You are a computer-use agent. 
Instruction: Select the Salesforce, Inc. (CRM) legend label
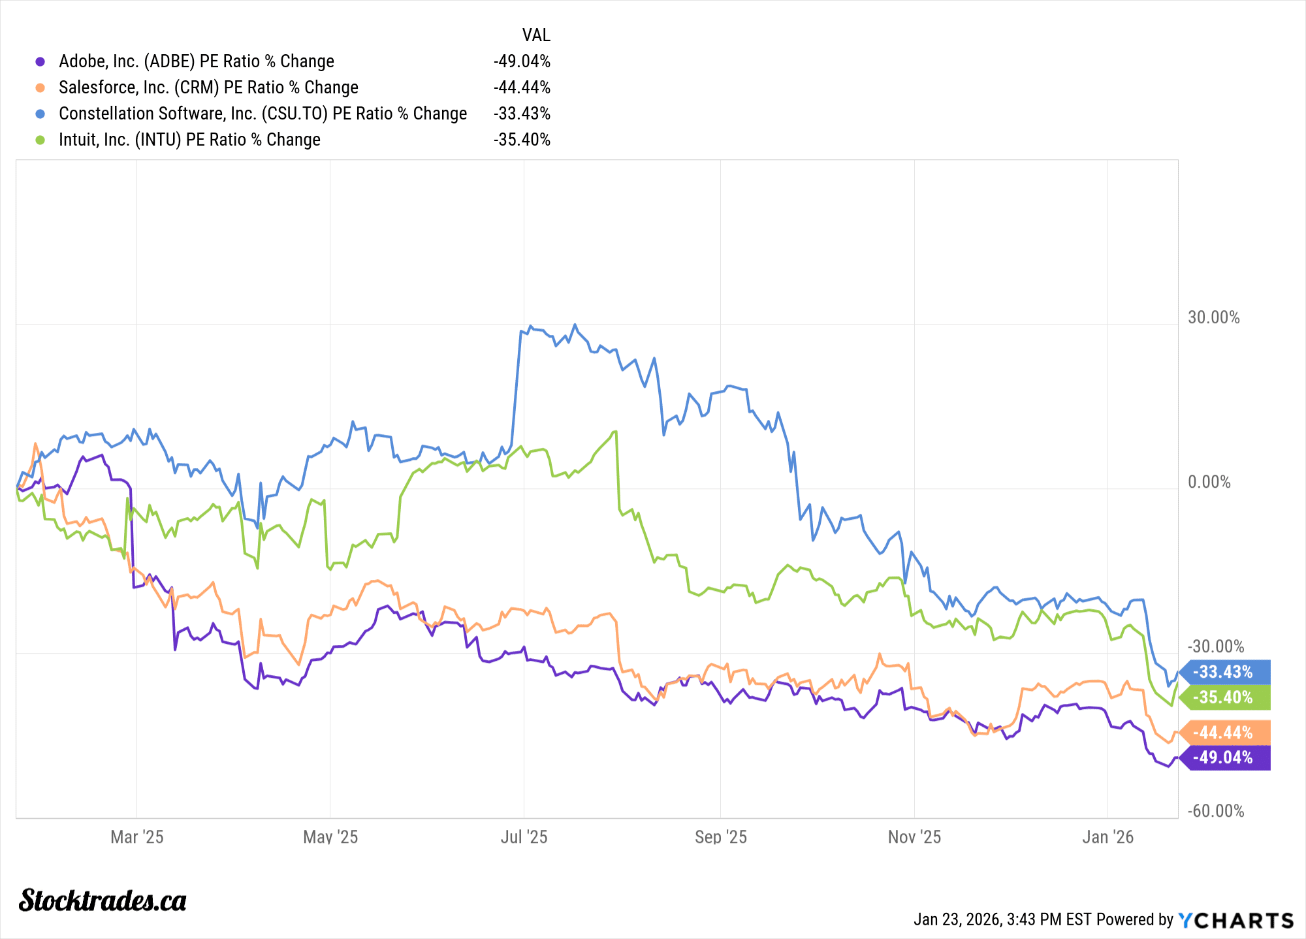click(208, 88)
